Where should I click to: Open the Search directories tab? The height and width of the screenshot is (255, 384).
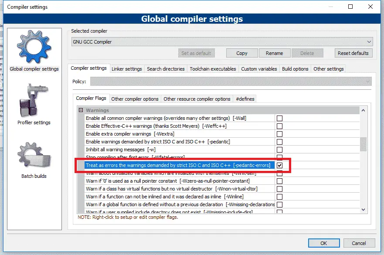(x=166, y=69)
